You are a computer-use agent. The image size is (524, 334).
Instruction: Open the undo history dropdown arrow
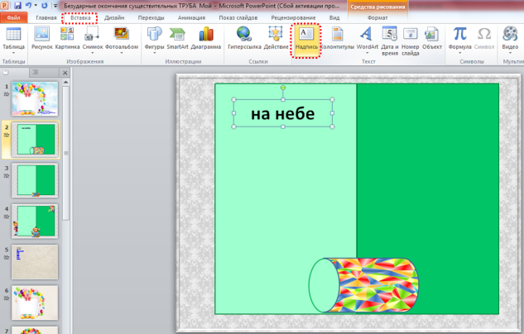point(36,5)
